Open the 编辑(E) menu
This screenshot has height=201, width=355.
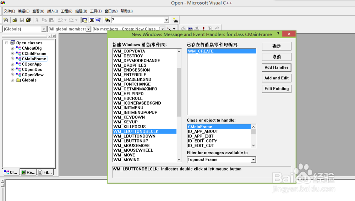pos(23,11)
